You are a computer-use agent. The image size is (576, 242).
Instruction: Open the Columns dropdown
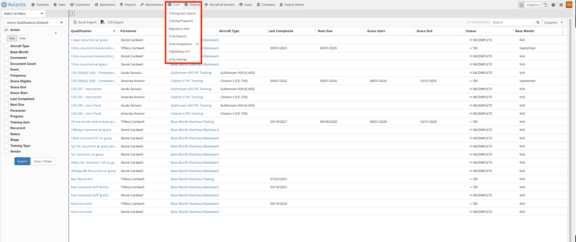pyautogui.click(x=553, y=23)
